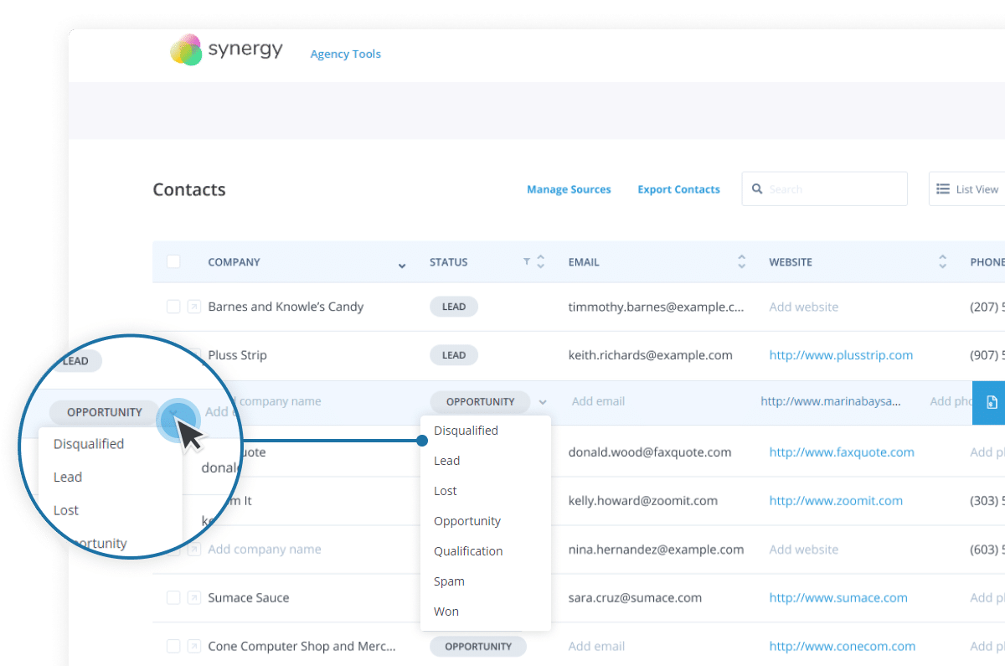Screen dimensions: 1005x666
Task: Click Manage Sources
Action: (x=569, y=189)
